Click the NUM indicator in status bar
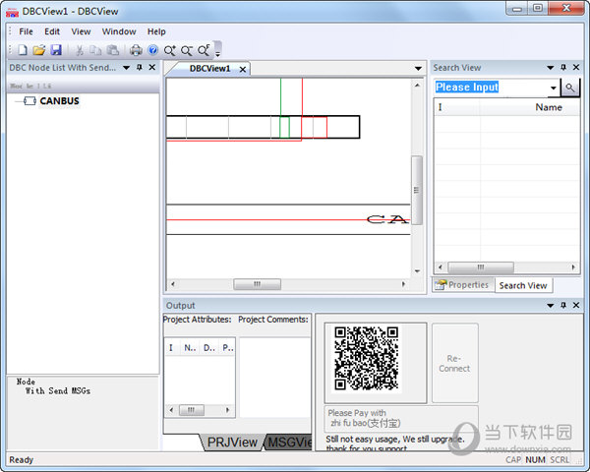 click(x=535, y=459)
